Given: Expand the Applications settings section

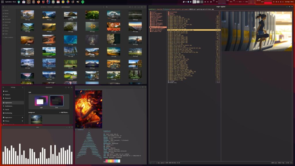Looking at the screenshot, I should [x=13, y=117].
